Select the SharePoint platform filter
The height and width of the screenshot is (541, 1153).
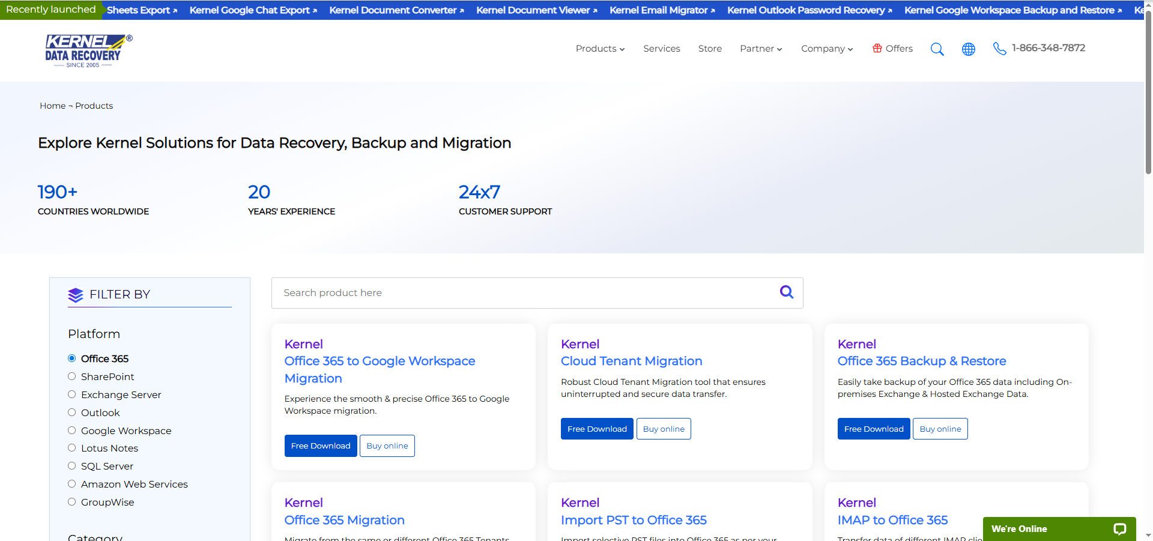72,376
